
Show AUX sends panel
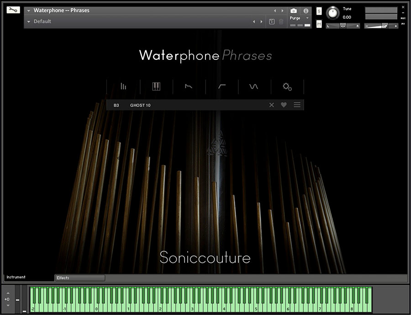click(x=403, y=18)
